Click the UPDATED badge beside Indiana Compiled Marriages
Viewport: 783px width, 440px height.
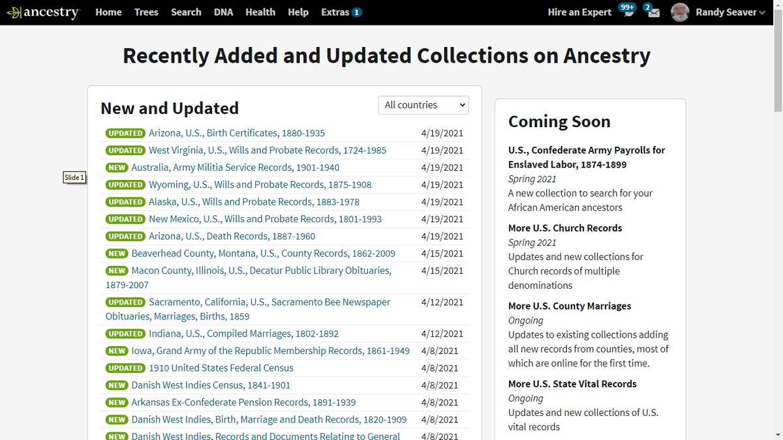tap(125, 334)
